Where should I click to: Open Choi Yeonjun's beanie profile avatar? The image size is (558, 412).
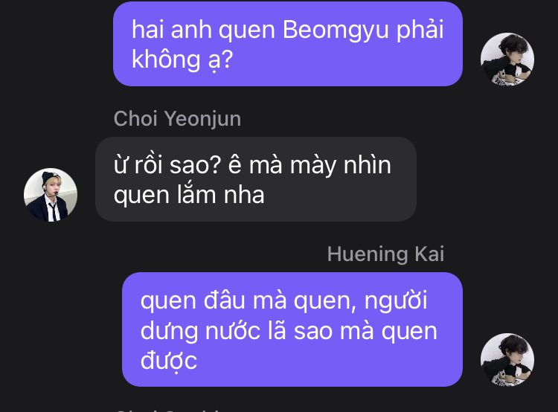pyautogui.click(x=51, y=195)
